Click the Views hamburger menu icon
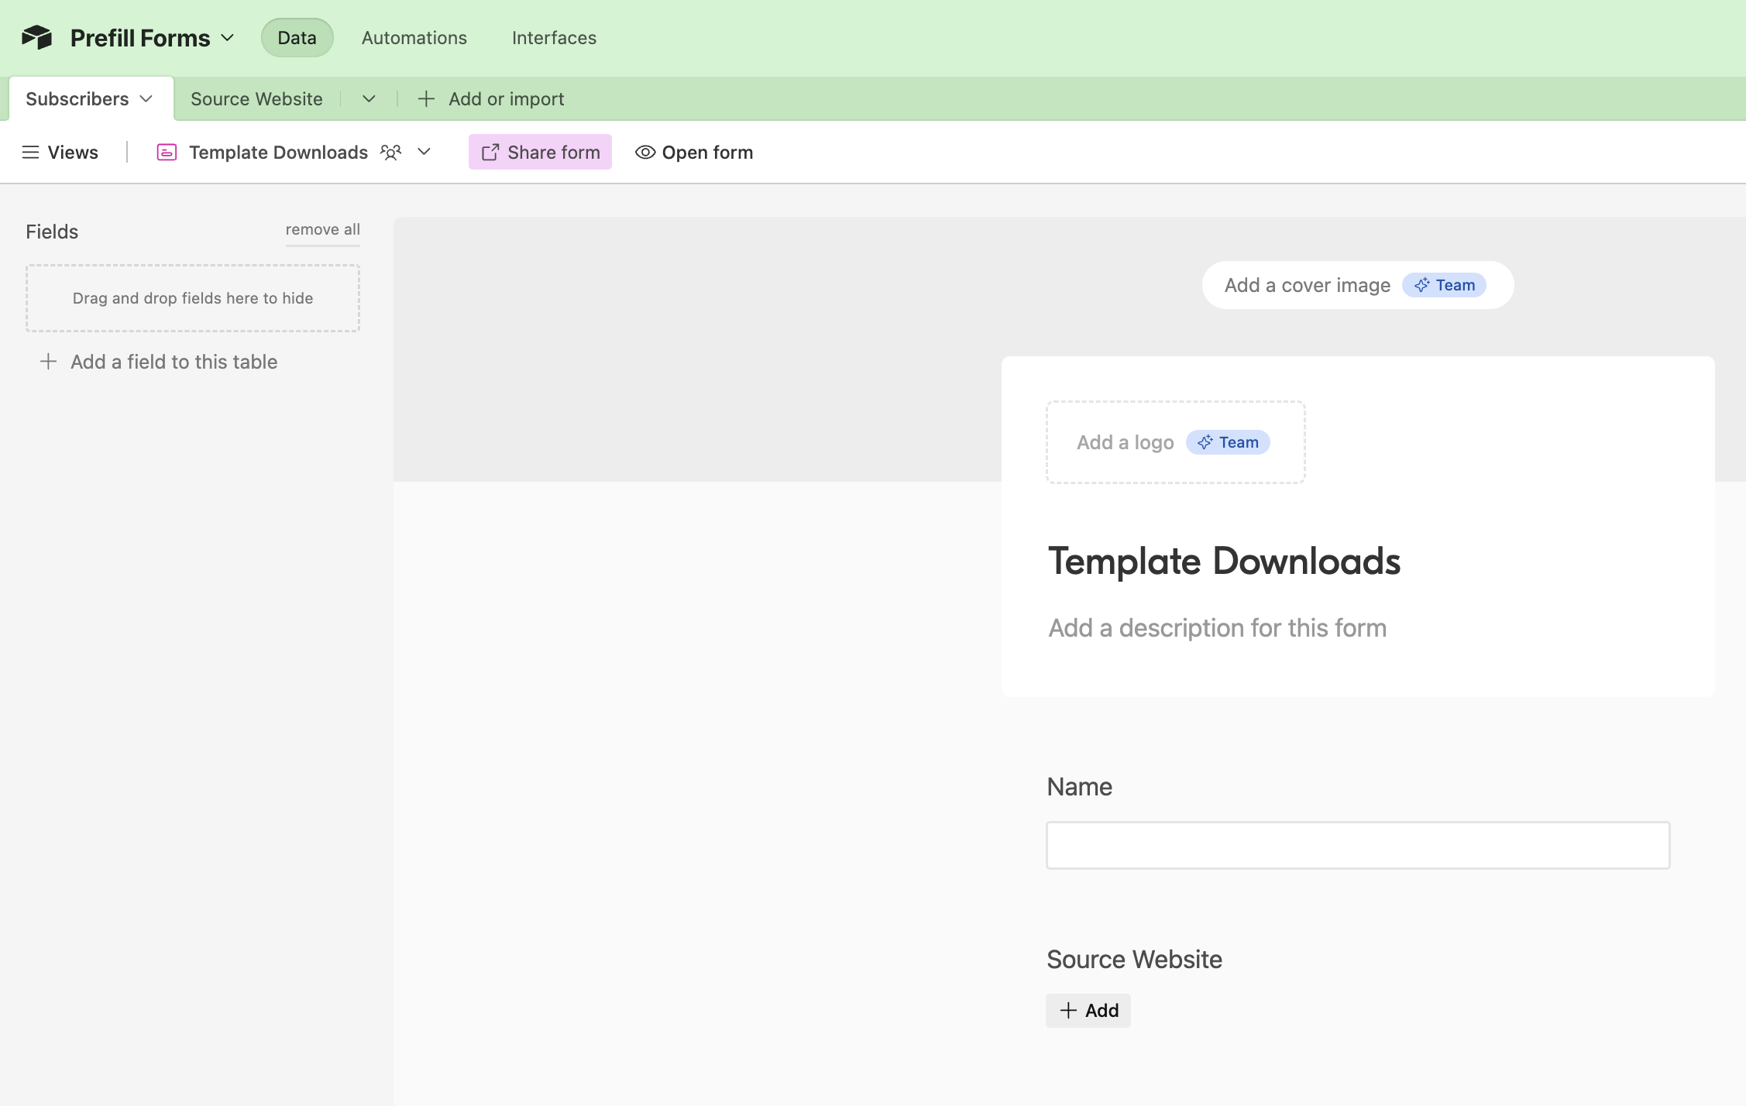 click(30, 153)
